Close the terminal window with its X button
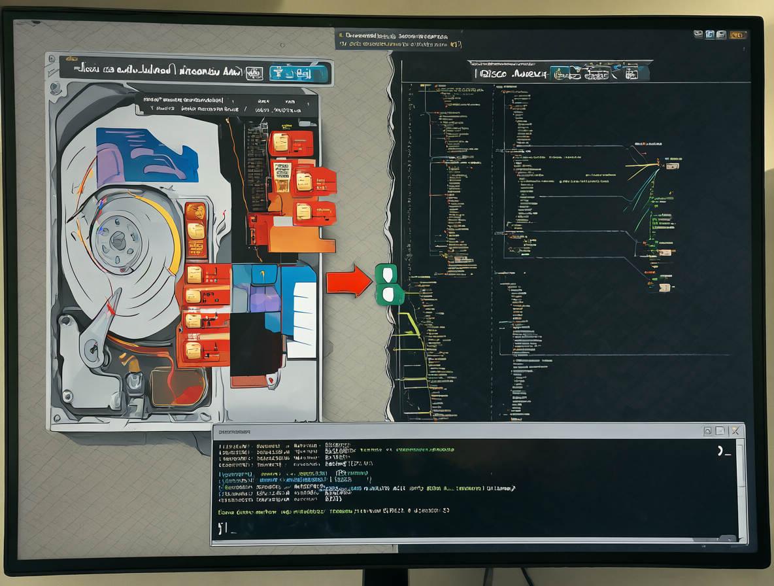Image resolution: width=774 pixels, height=586 pixels. 735,430
